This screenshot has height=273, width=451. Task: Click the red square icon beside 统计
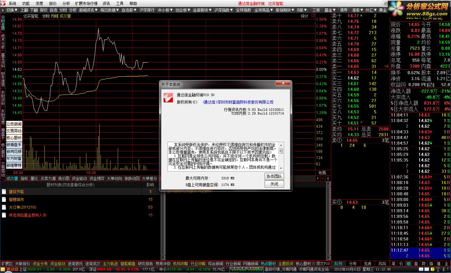pos(313,16)
